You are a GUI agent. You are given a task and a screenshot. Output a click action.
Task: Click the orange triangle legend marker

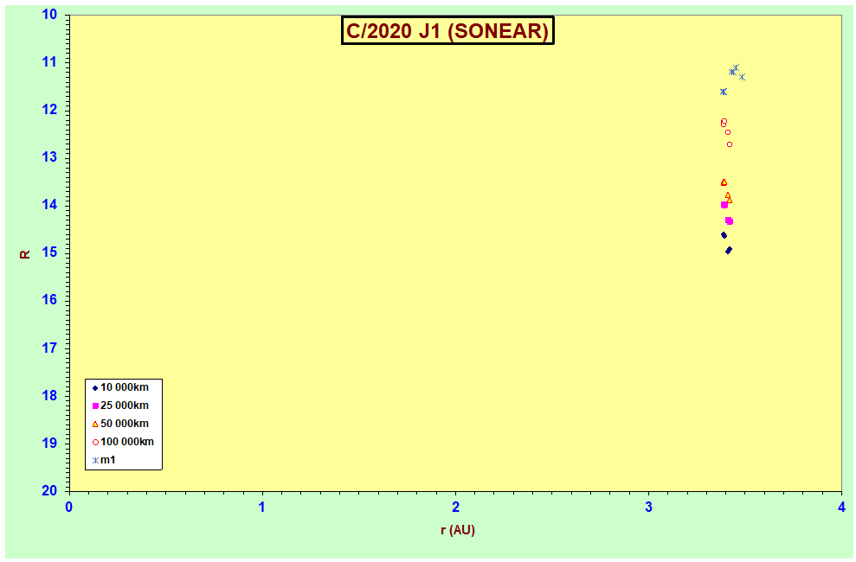pos(95,424)
